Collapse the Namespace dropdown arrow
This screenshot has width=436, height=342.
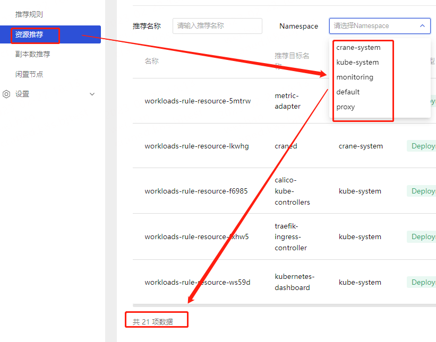(x=422, y=26)
